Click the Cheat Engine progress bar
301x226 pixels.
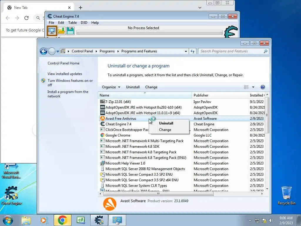(150, 32)
